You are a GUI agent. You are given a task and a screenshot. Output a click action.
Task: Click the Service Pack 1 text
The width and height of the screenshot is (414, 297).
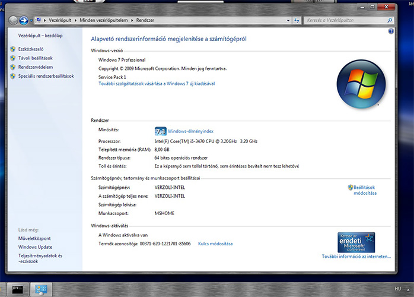112,77
